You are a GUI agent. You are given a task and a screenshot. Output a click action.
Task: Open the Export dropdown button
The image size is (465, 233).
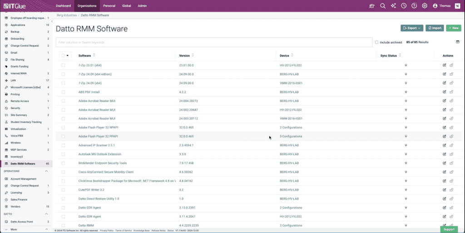coord(411,28)
